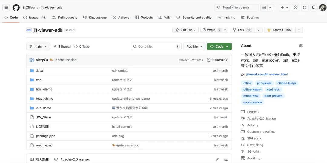Focus the Type / to search field

236,8
